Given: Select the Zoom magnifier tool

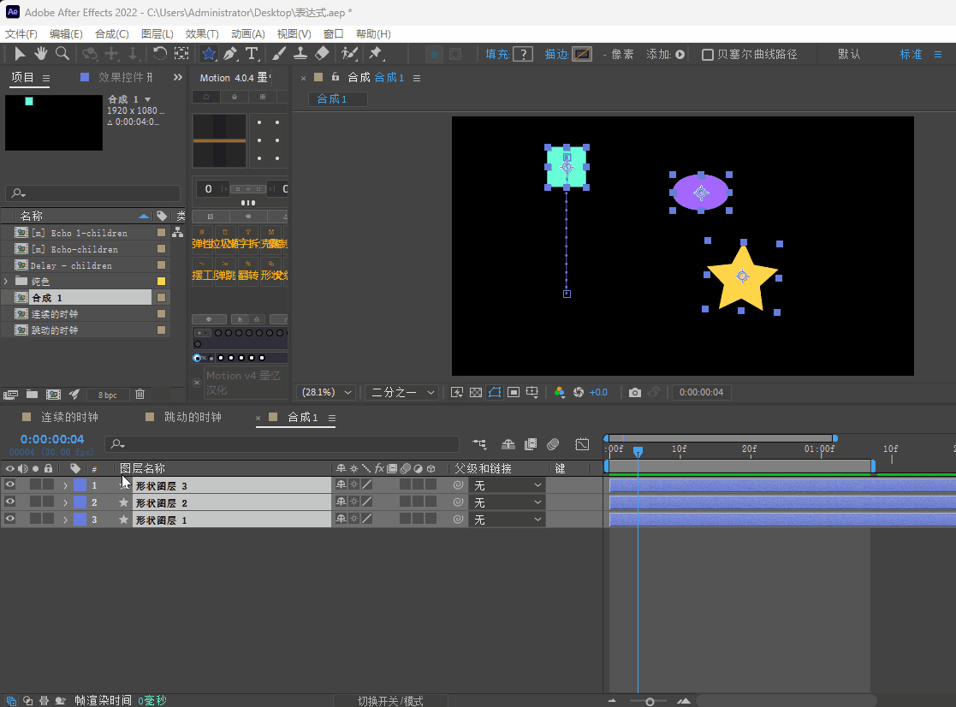Looking at the screenshot, I should tap(62, 54).
